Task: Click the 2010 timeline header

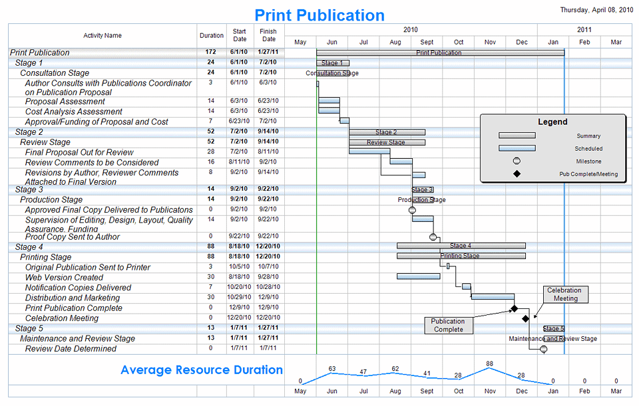Action: (410, 29)
